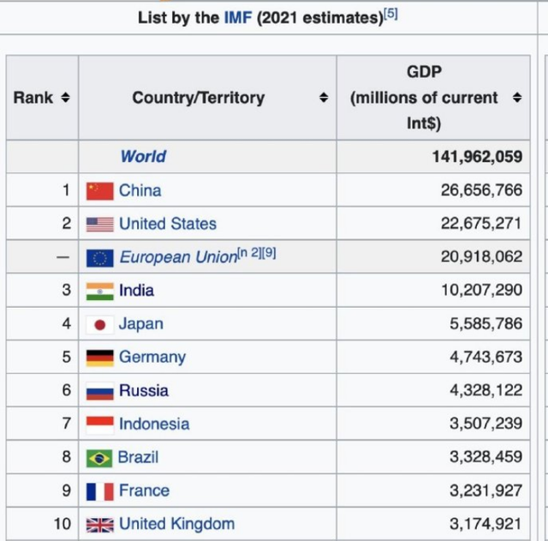
Task: Click the Germany flag icon
Action: pos(100,358)
